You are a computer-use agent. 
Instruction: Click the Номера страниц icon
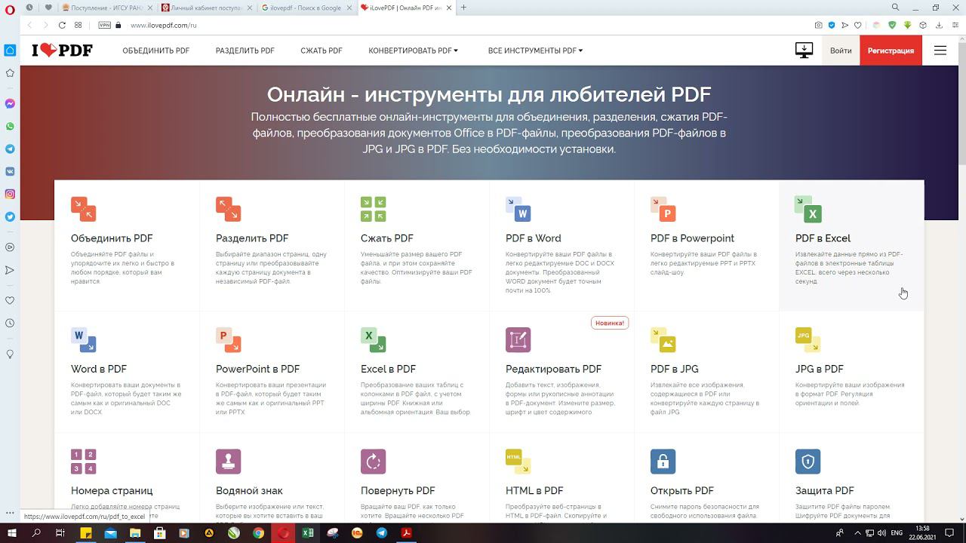[x=83, y=461]
